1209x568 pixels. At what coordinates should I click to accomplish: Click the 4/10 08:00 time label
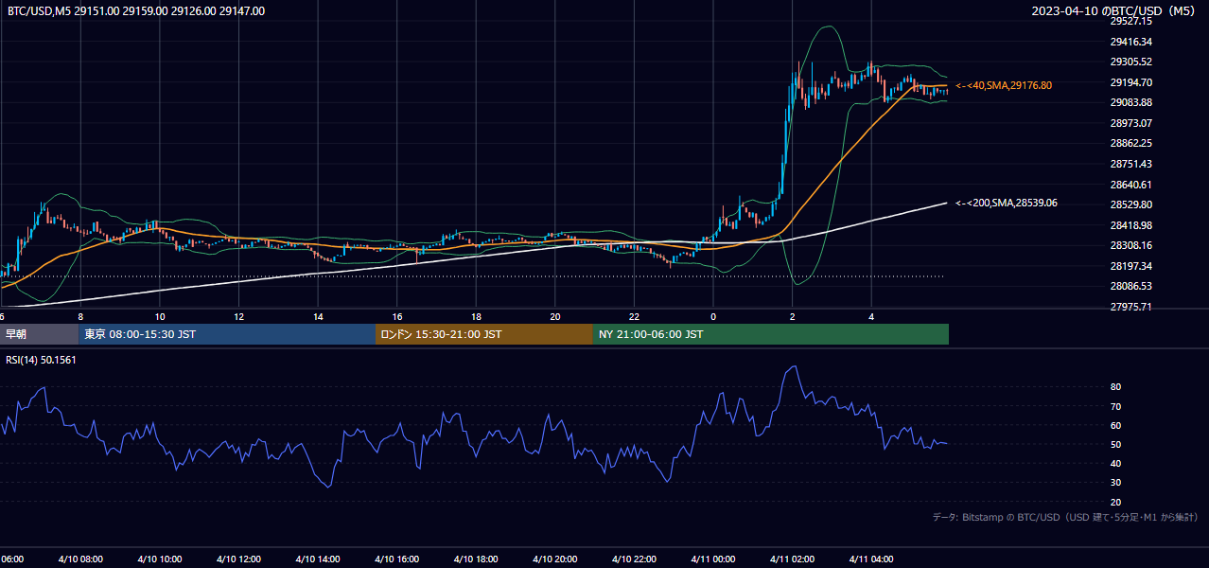pyautogui.click(x=80, y=559)
